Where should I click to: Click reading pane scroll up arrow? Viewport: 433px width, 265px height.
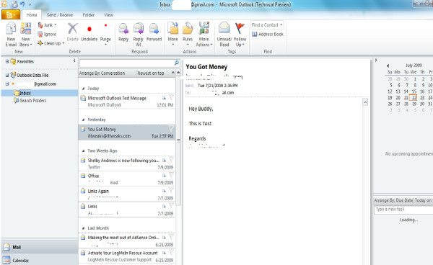point(365,102)
